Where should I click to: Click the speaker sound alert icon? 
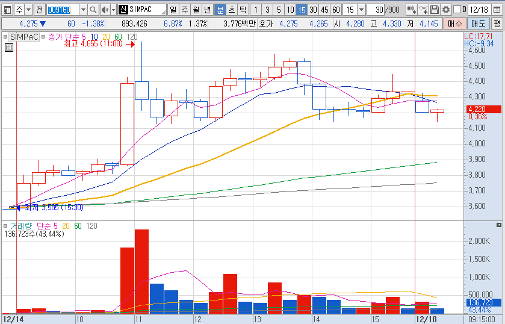tap(105, 10)
